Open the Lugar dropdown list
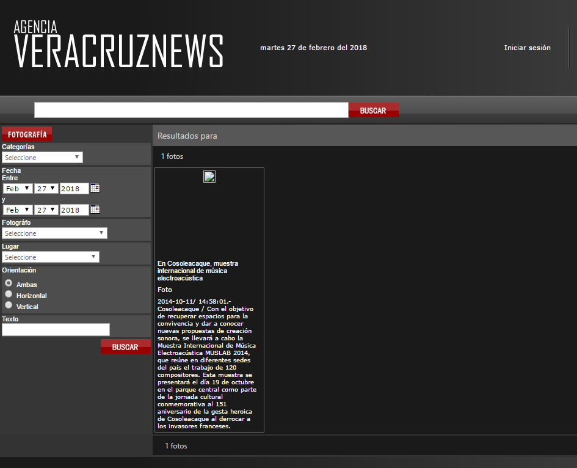577x468 pixels. 50,257
